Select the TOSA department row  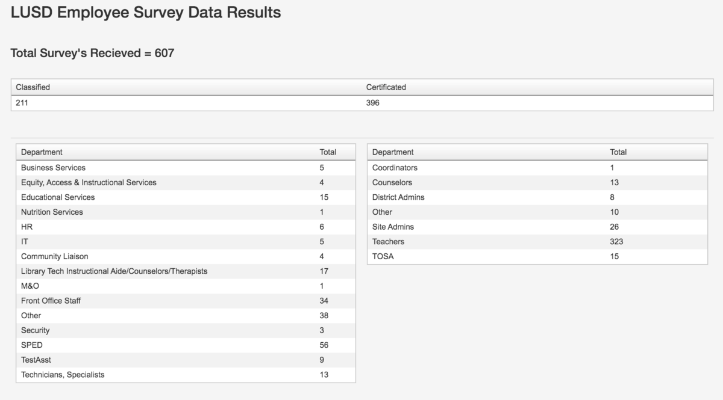pyautogui.click(x=537, y=256)
